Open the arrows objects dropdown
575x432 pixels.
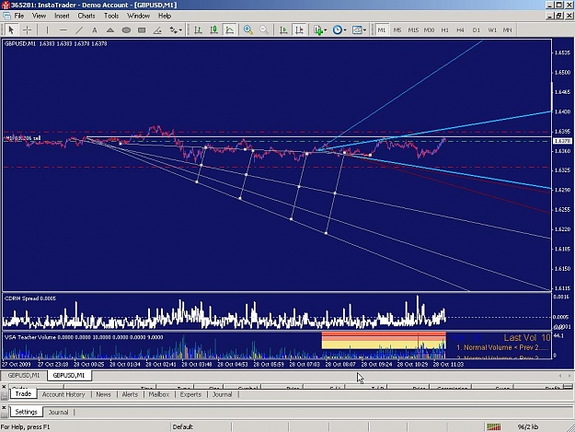tap(176, 30)
